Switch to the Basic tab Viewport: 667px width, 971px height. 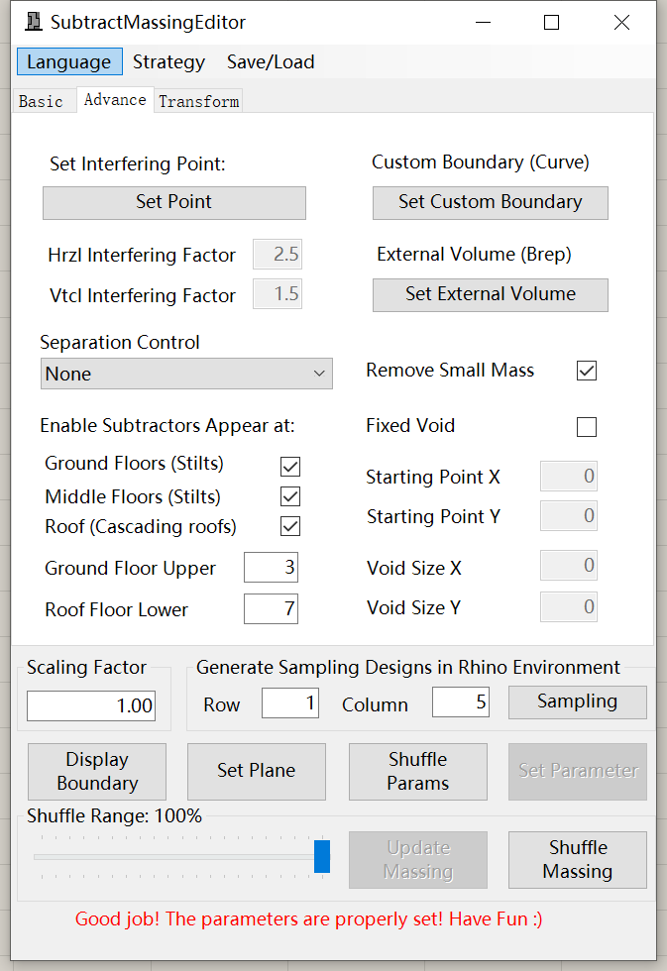pos(41,101)
